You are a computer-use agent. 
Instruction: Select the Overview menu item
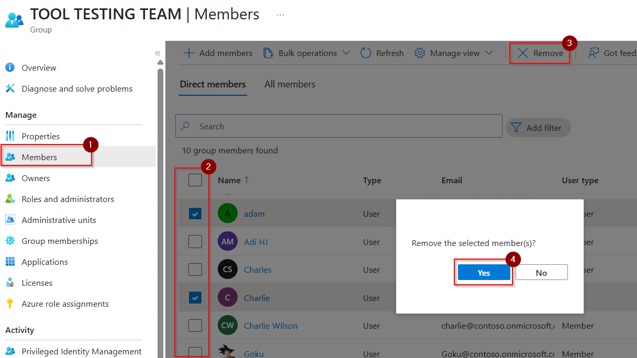pos(39,68)
